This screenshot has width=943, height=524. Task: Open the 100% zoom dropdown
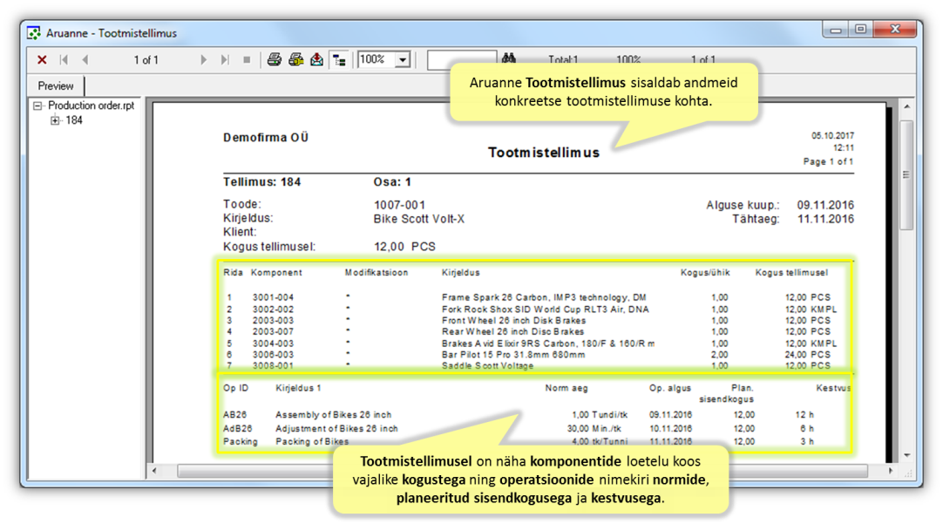pyautogui.click(x=403, y=59)
